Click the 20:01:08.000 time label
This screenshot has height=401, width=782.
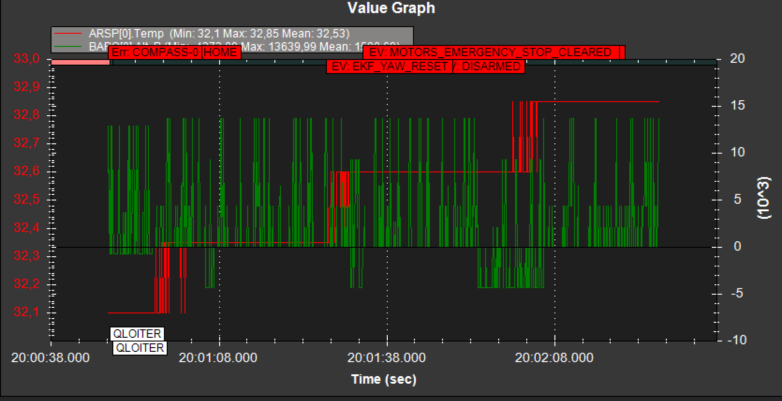click(218, 358)
